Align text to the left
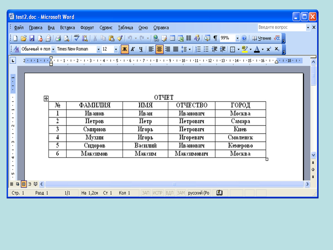Image resolution: width=333 pixels, height=250 pixels. click(151, 49)
